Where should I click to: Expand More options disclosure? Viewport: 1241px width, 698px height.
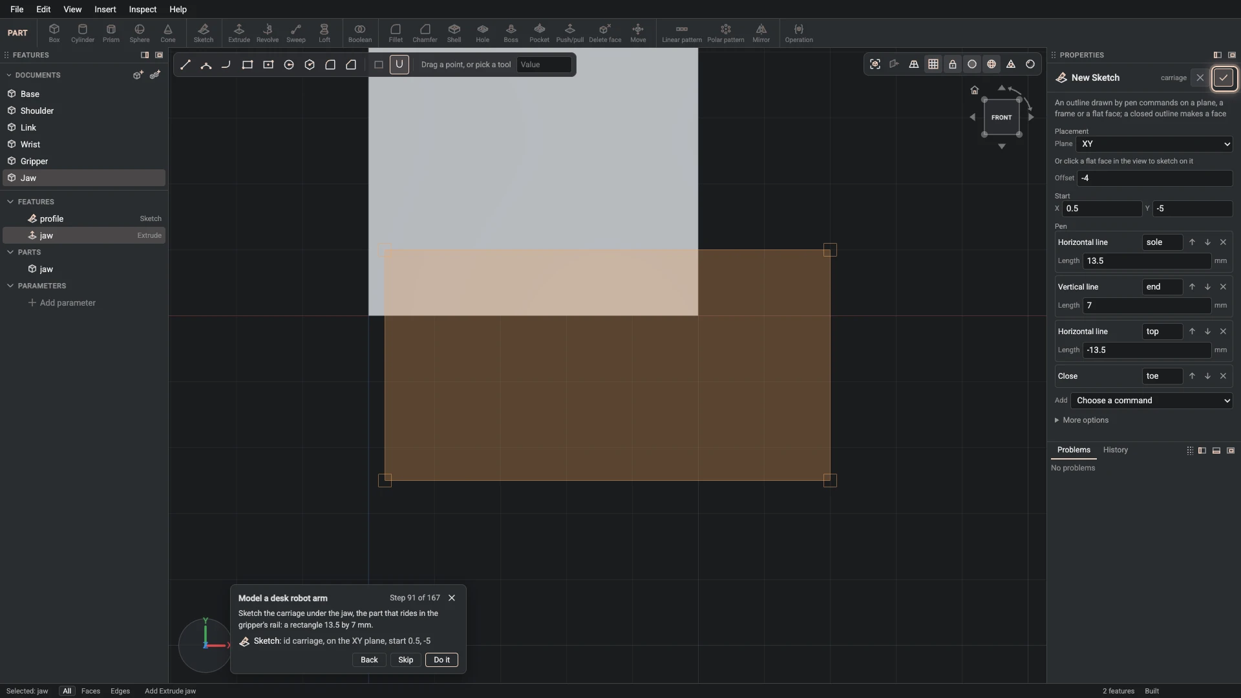tap(1082, 420)
